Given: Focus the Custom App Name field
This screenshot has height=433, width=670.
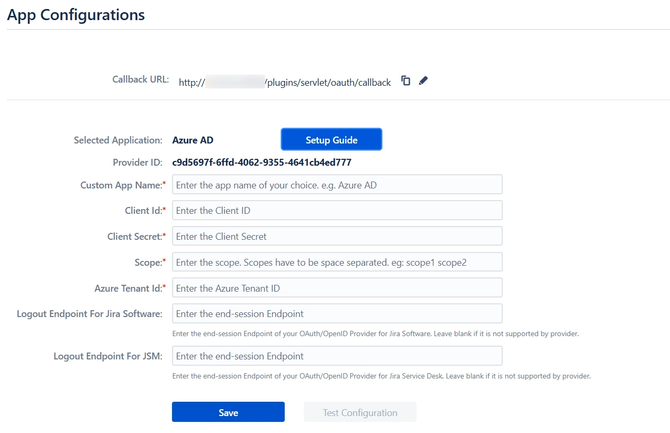Looking at the screenshot, I should click(x=337, y=185).
